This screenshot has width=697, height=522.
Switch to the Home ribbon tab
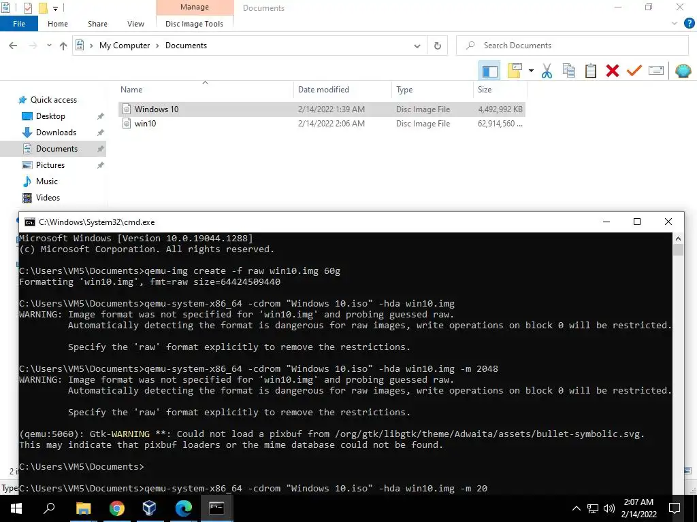coord(58,24)
